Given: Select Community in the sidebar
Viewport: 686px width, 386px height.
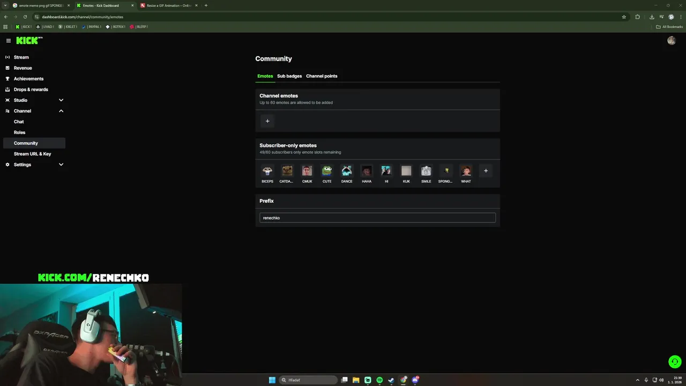Looking at the screenshot, I should 34,143.
